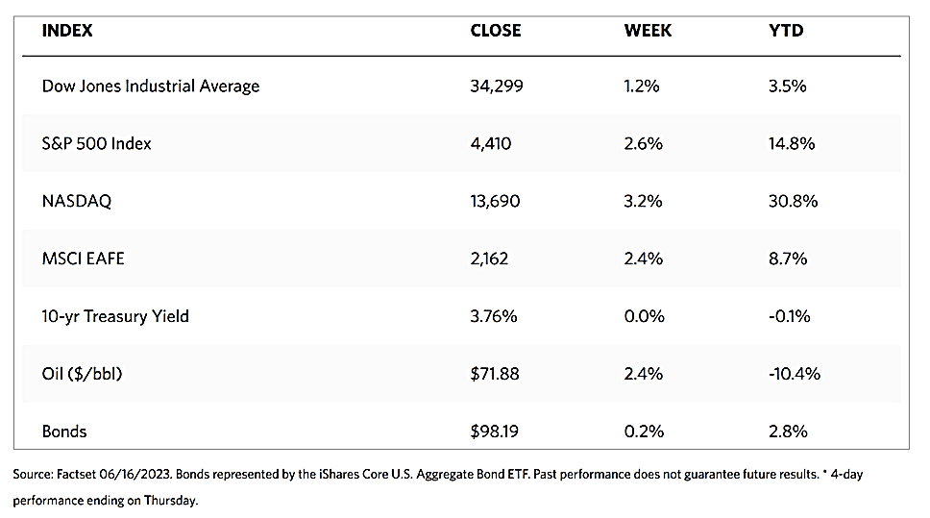
Task: Click the bonds close price $98.19
Action: coord(495,432)
